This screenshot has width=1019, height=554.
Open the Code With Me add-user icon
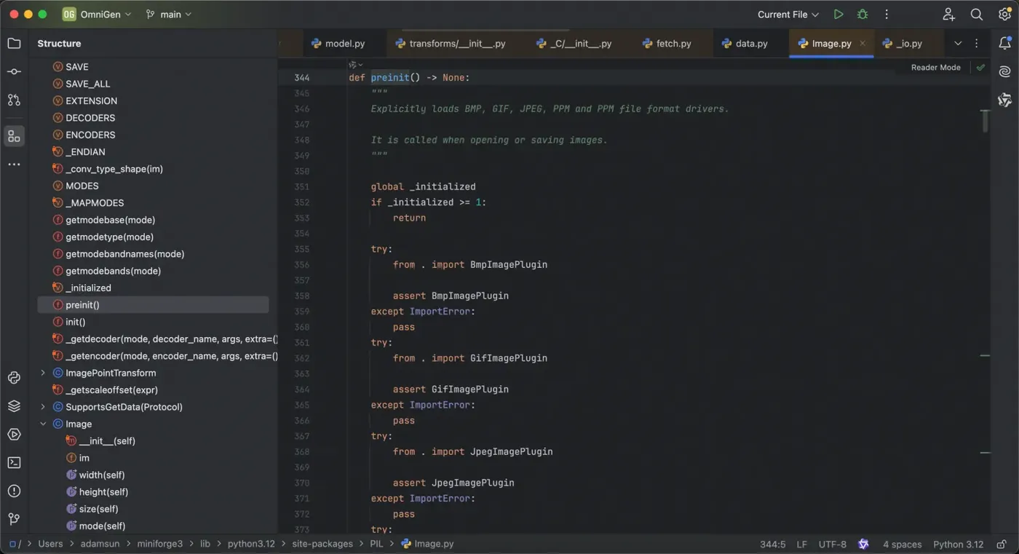[948, 15]
